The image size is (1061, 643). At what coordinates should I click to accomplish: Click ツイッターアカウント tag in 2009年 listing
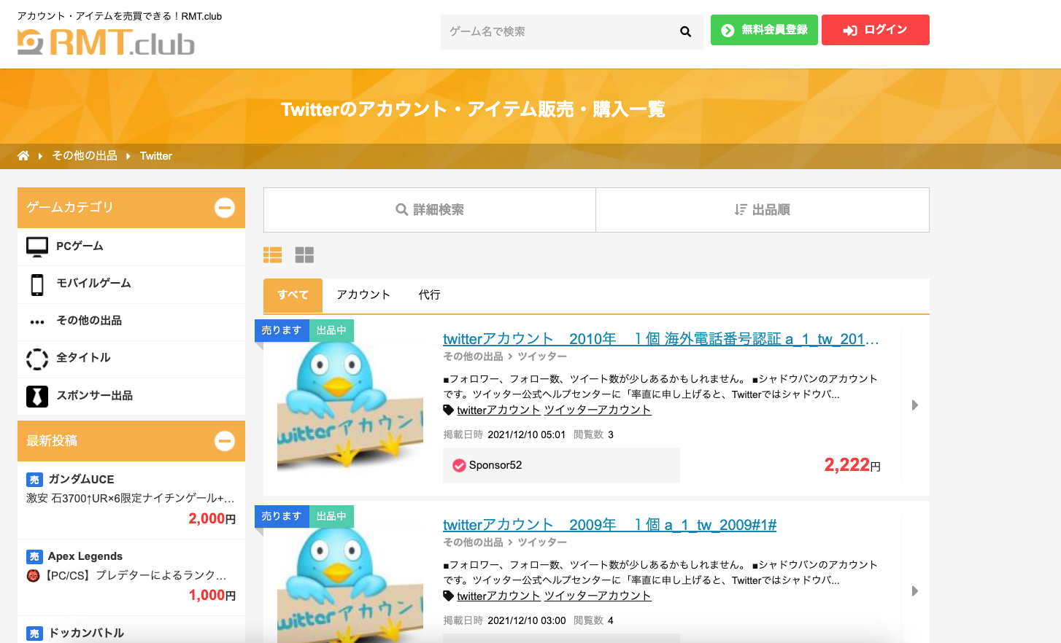point(598,596)
